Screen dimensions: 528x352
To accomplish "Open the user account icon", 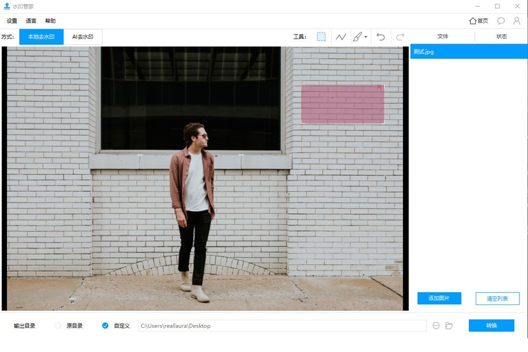I will coord(517,21).
